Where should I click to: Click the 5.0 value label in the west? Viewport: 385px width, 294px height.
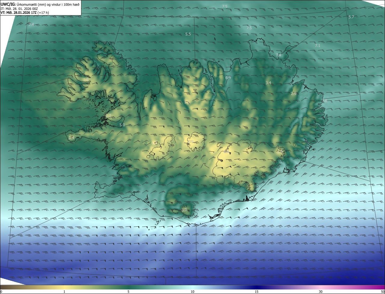tap(122, 125)
